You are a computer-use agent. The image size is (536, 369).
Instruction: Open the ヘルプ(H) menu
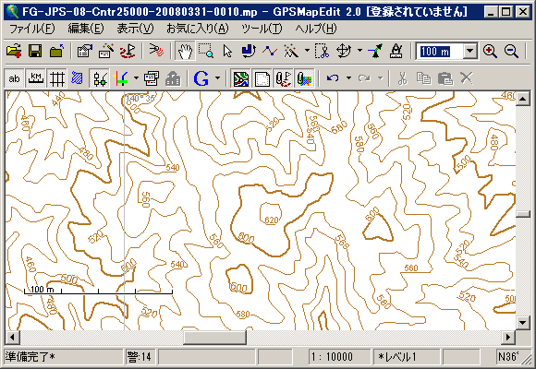click(315, 29)
